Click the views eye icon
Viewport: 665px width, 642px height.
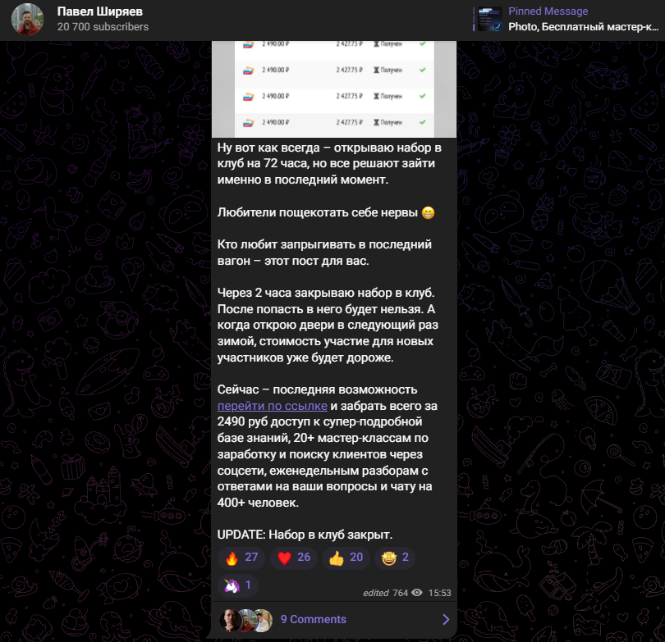417,593
